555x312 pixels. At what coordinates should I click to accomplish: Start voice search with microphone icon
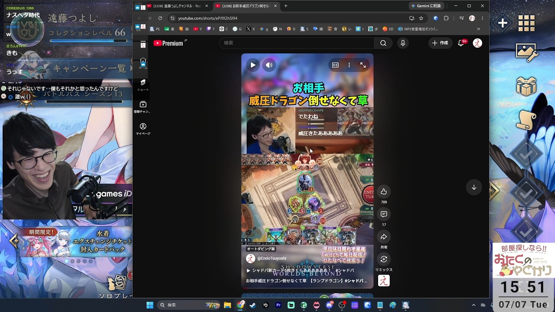[403, 43]
